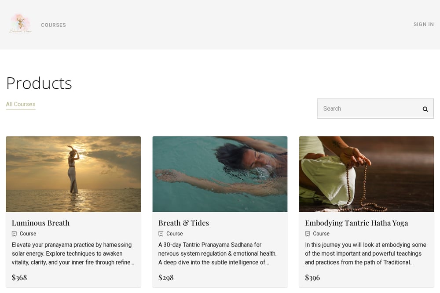The height and width of the screenshot is (293, 440).
Task: Click the $368 price label
Action: (x=19, y=278)
